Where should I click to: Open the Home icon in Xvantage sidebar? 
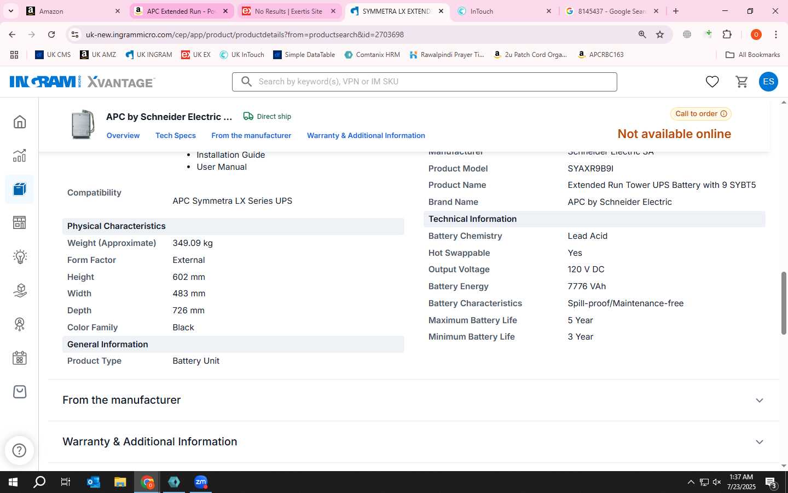[20, 122]
